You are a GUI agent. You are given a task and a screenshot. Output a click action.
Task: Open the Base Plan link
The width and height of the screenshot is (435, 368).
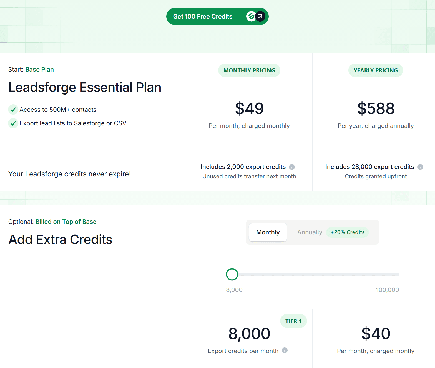coord(39,69)
